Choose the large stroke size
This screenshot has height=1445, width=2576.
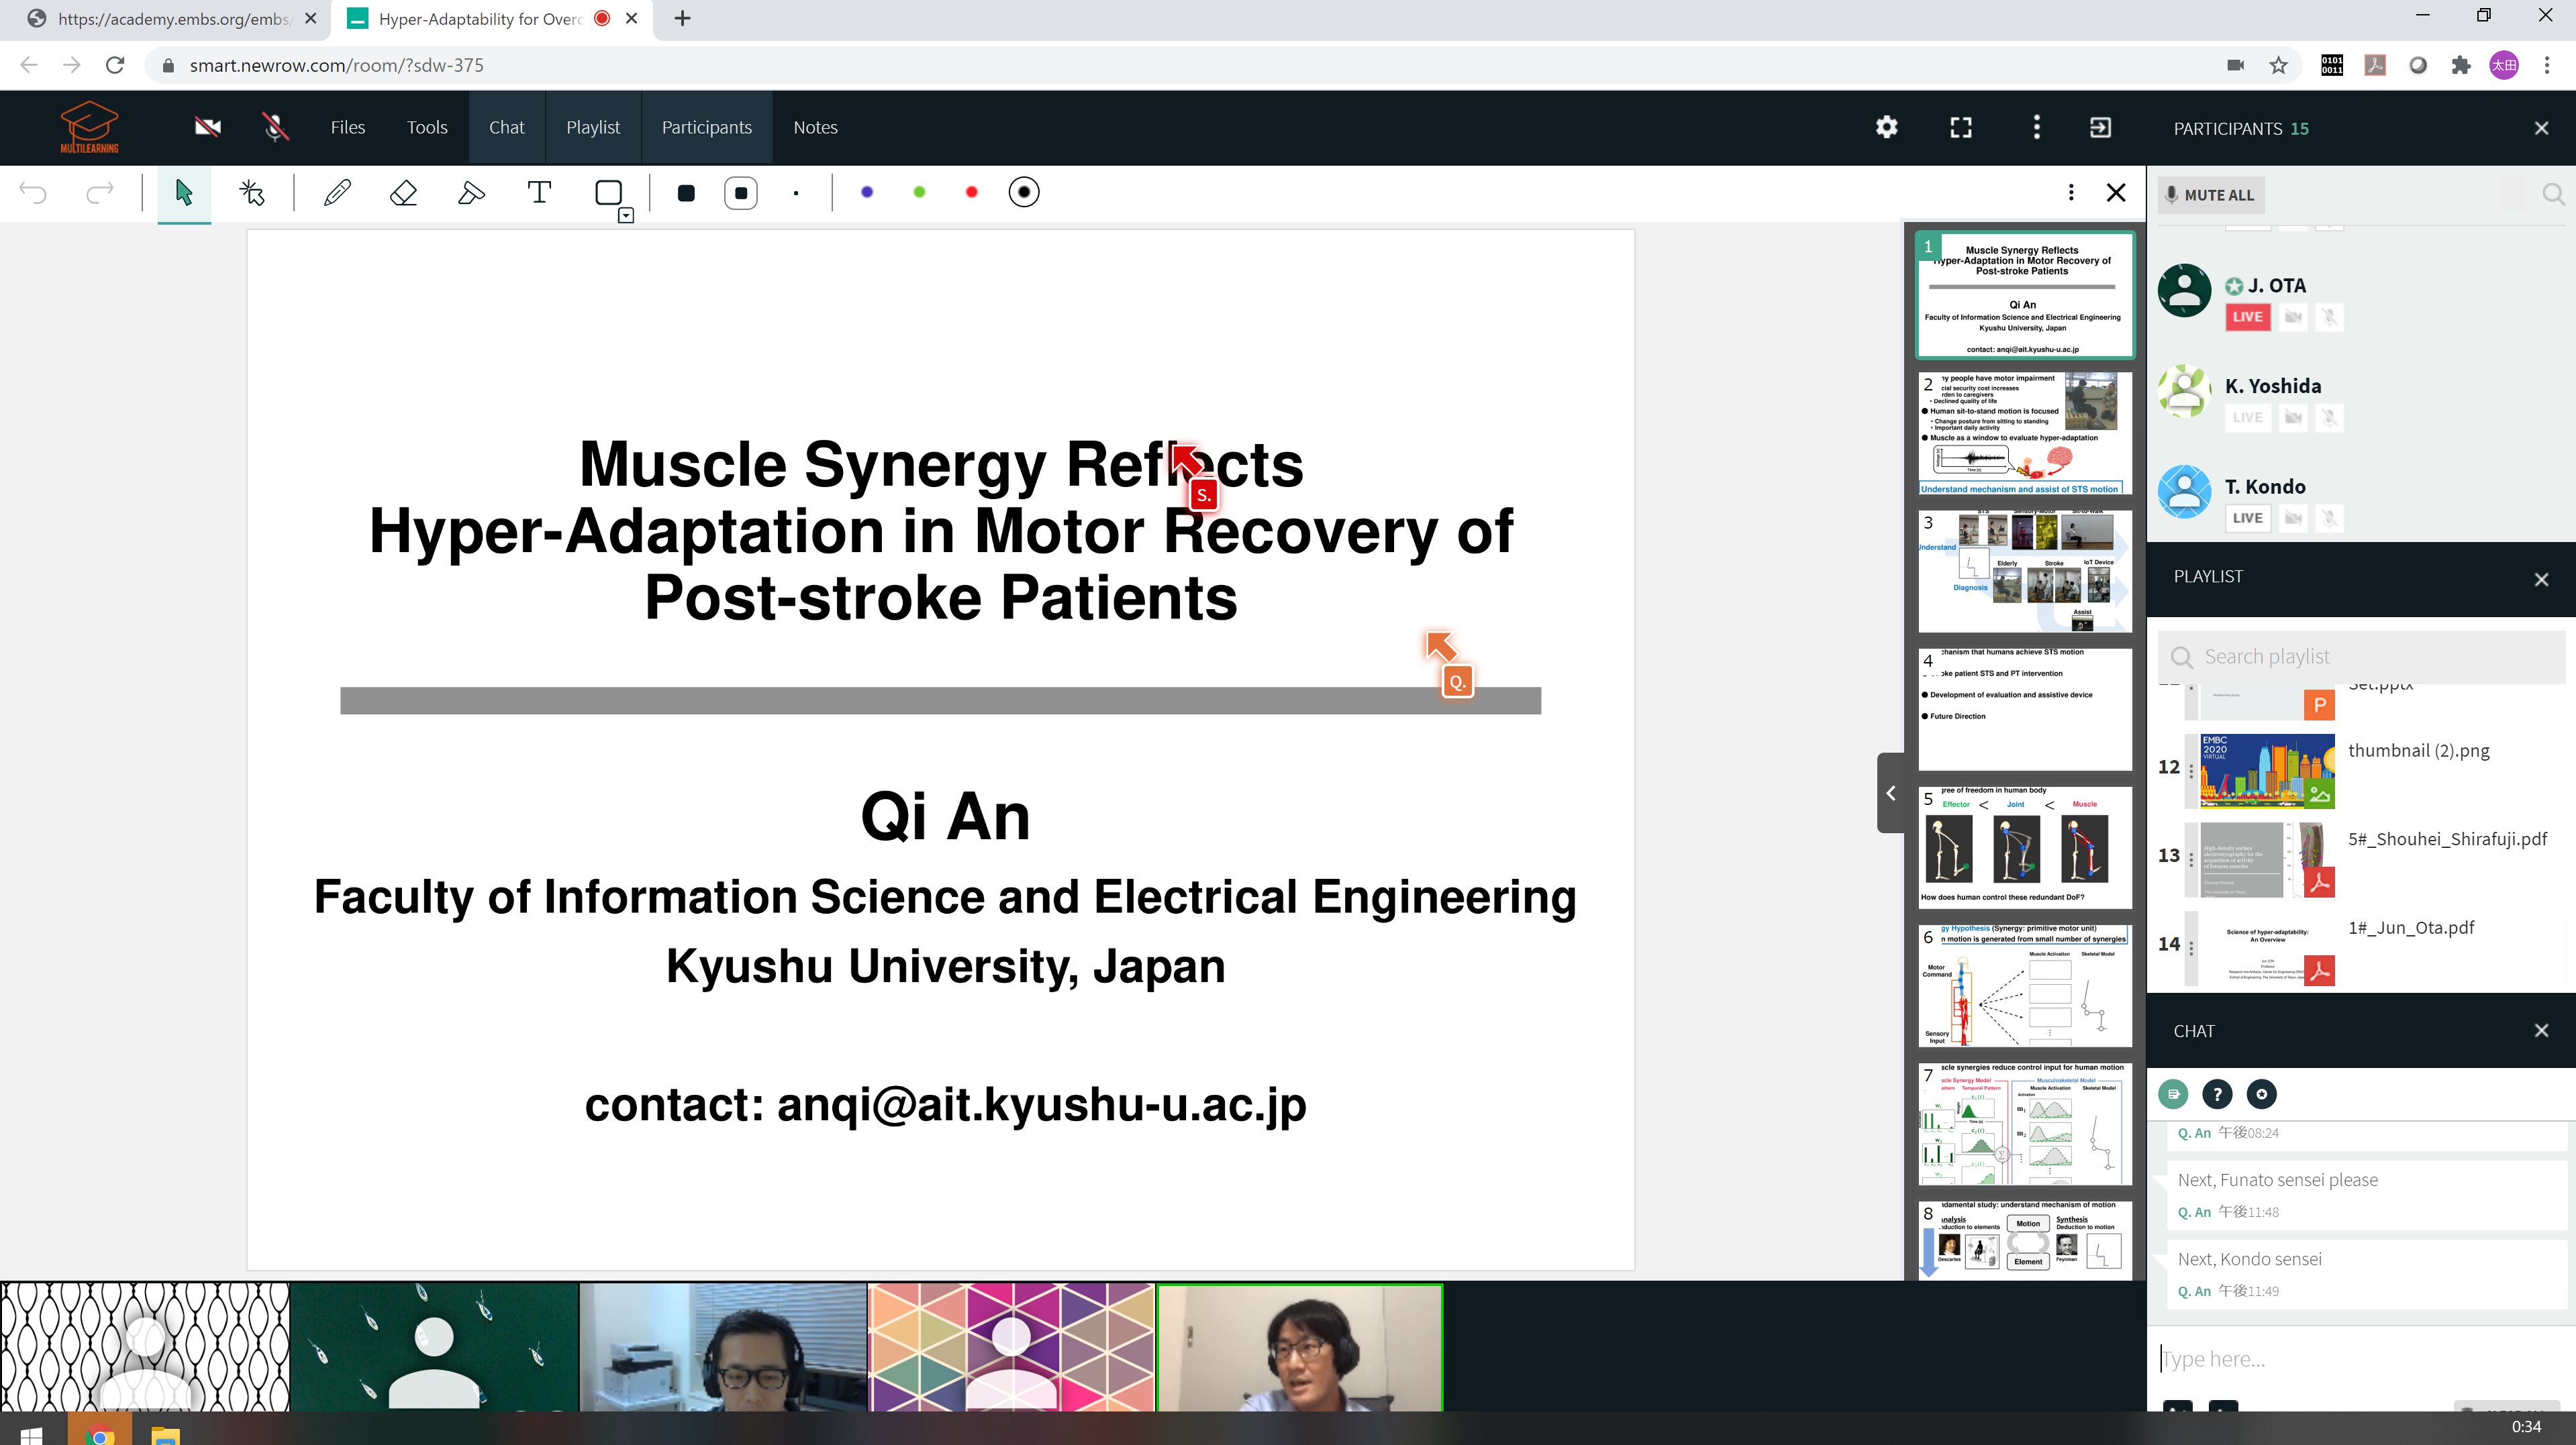686,193
